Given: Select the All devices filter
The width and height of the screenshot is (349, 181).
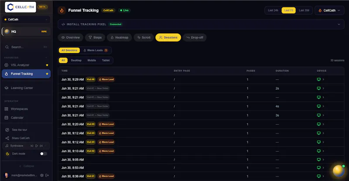Looking at the screenshot, I should point(63,60).
